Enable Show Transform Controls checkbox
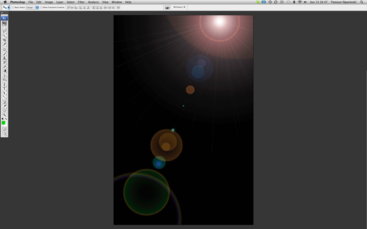Viewport: 367px width, 229px height. pyautogui.click(x=42, y=7)
